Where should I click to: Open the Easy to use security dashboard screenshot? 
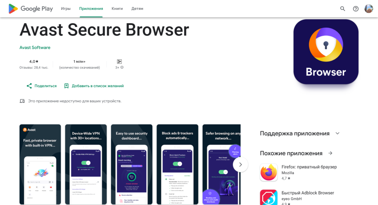click(132, 164)
